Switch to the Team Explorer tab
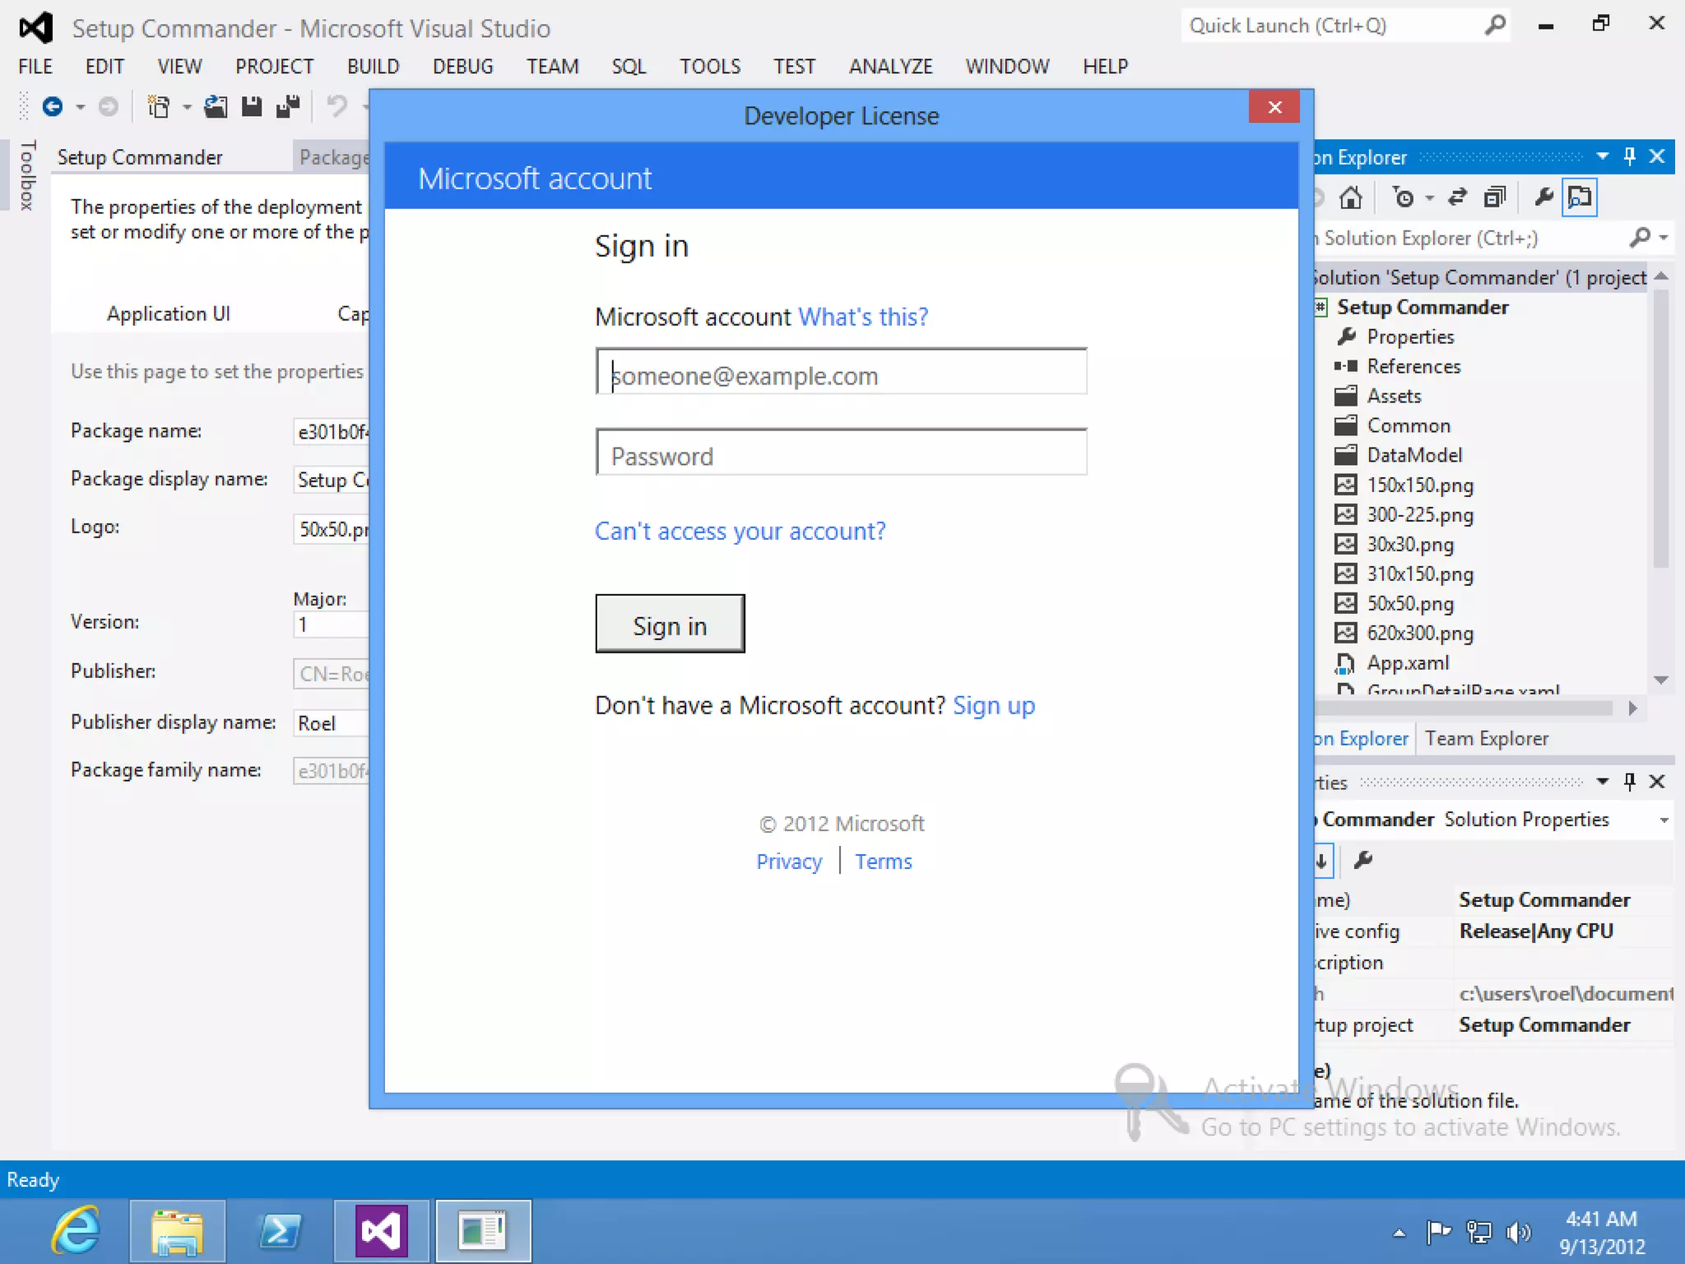This screenshot has width=1685, height=1264. (1486, 738)
